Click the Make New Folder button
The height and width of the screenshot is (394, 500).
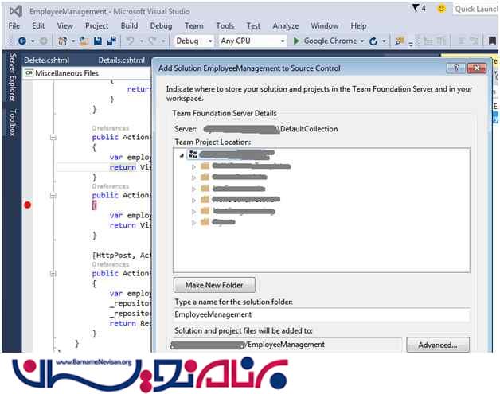(x=214, y=285)
